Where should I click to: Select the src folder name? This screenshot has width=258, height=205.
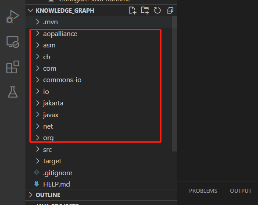pyautogui.click(x=47, y=150)
